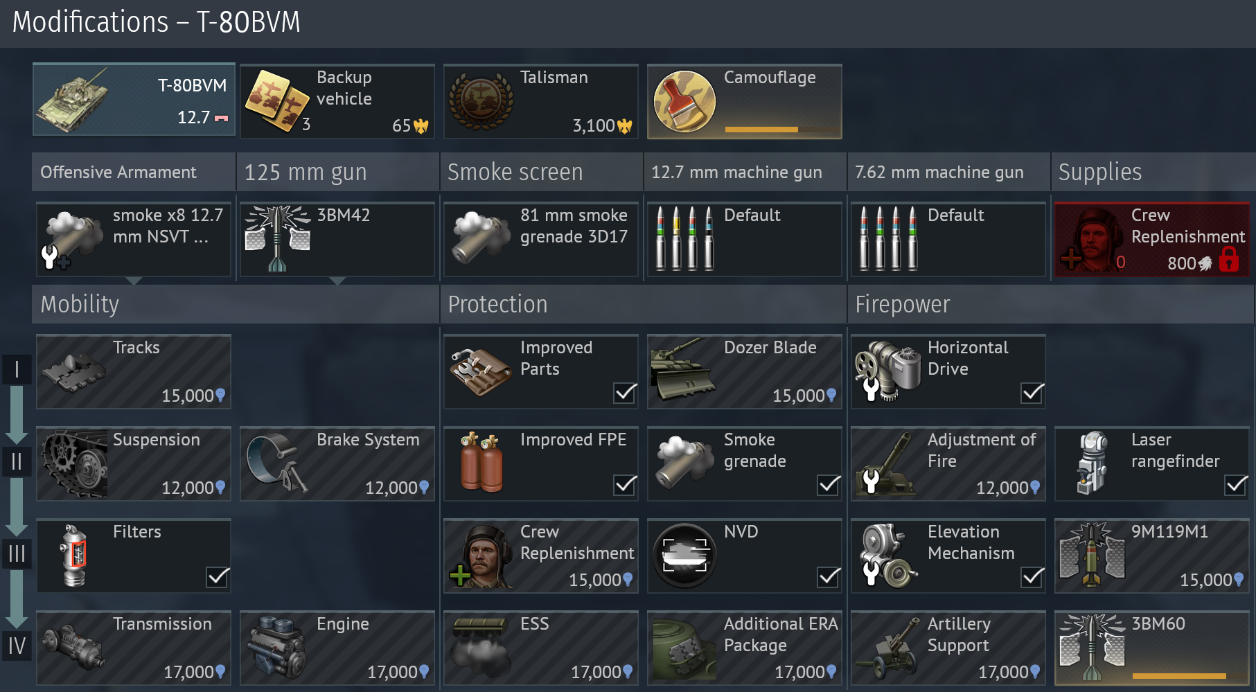This screenshot has width=1256, height=692.
Task: Uncheck the Laser rangefinder checkbox
Action: click(1236, 485)
